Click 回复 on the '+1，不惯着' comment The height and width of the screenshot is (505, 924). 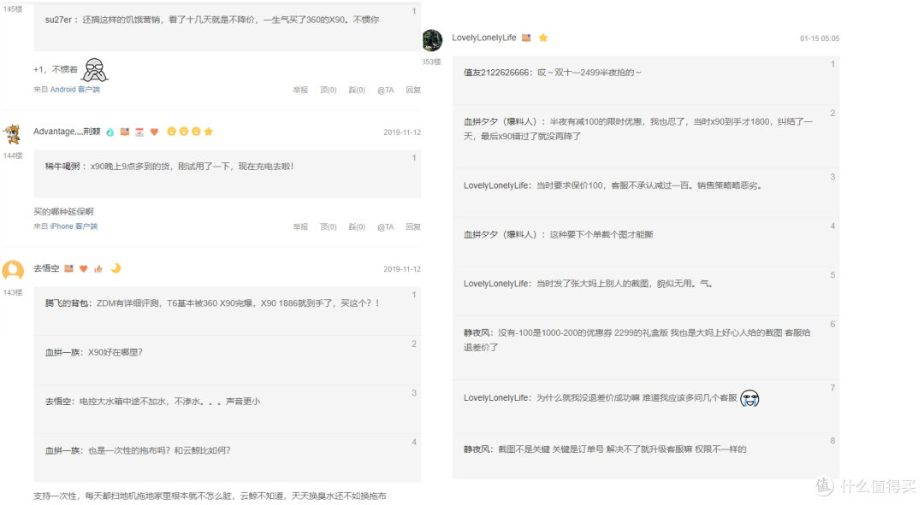pos(413,90)
